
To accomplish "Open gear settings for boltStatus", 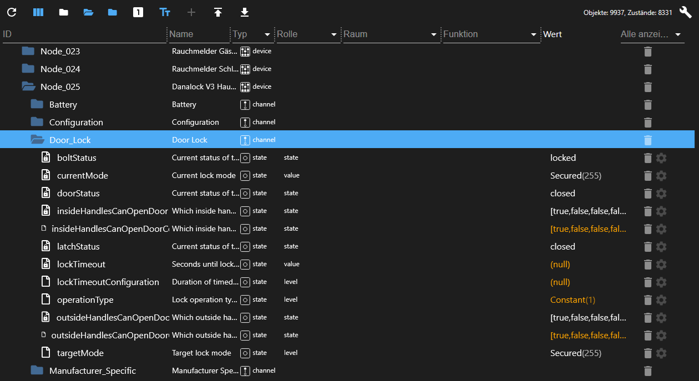I will click(x=661, y=158).
